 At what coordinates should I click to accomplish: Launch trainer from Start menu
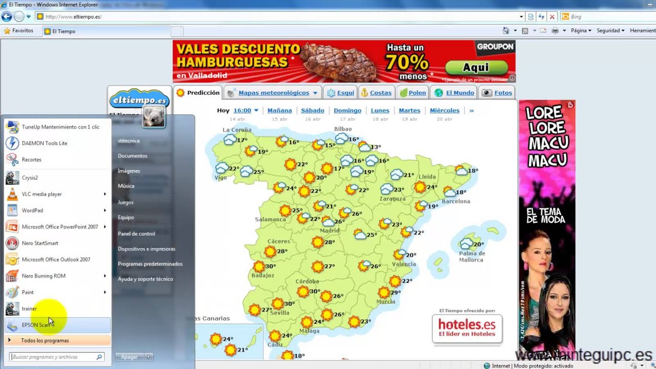57,309
